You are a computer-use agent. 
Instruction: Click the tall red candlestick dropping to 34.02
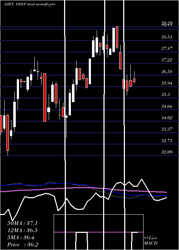(45, 97)
